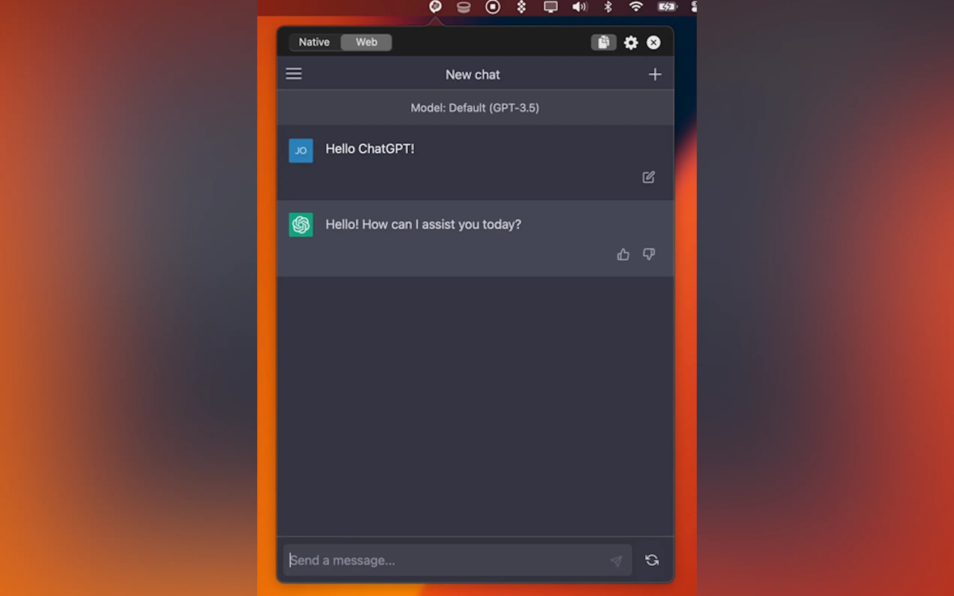Click the refresh icon beside message box
954x596 pixels.
[x=652, y=560]
